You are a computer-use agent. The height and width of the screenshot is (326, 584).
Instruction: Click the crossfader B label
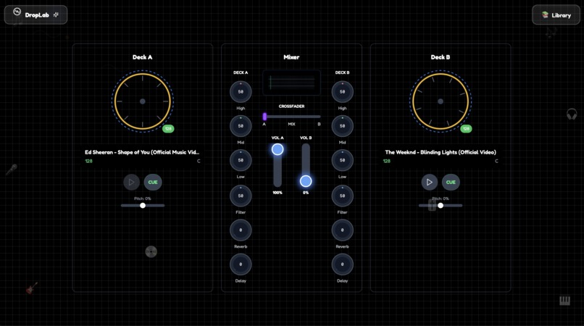tap(319, 124)
